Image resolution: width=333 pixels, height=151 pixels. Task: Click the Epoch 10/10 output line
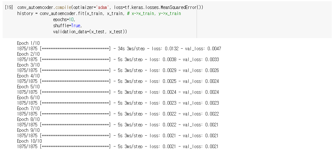pyautogui.click(x=29, y=141)
